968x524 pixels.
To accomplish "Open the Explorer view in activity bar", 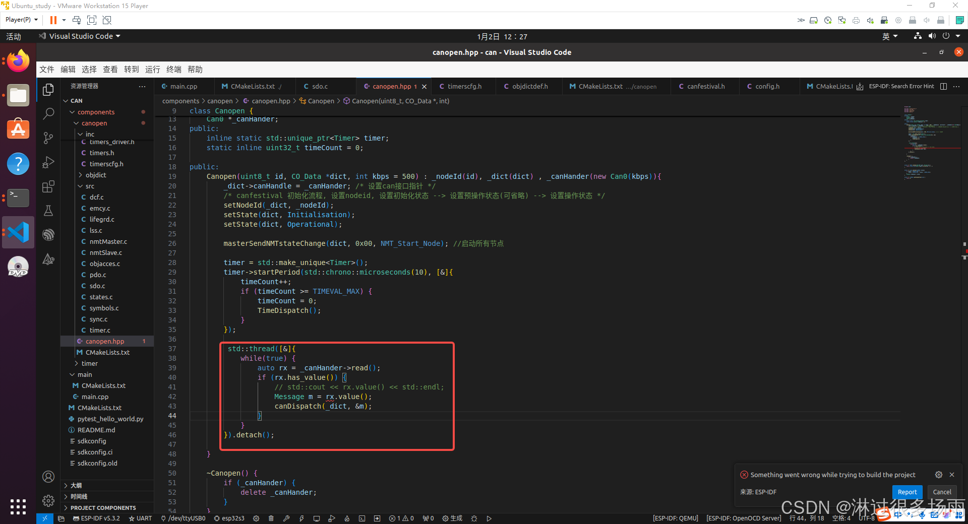I will coord(48,90).
